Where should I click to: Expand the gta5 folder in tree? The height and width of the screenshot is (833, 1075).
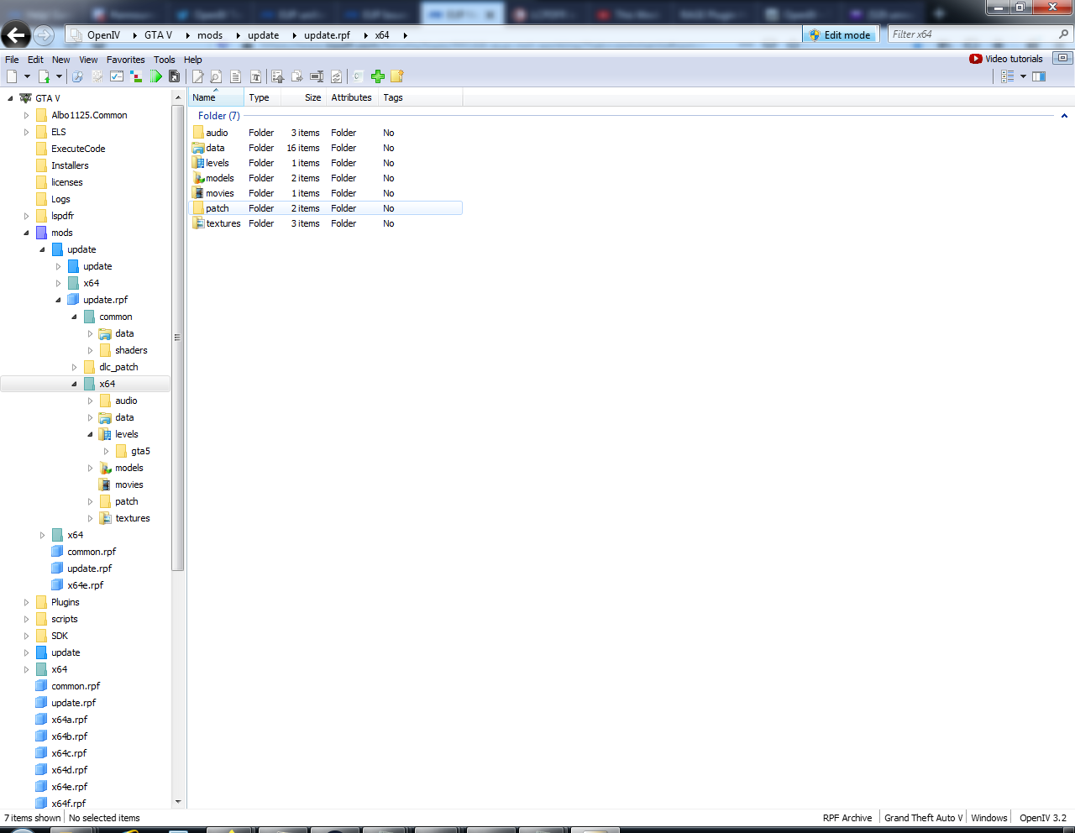pyautogui.click(x=106, y=451)
